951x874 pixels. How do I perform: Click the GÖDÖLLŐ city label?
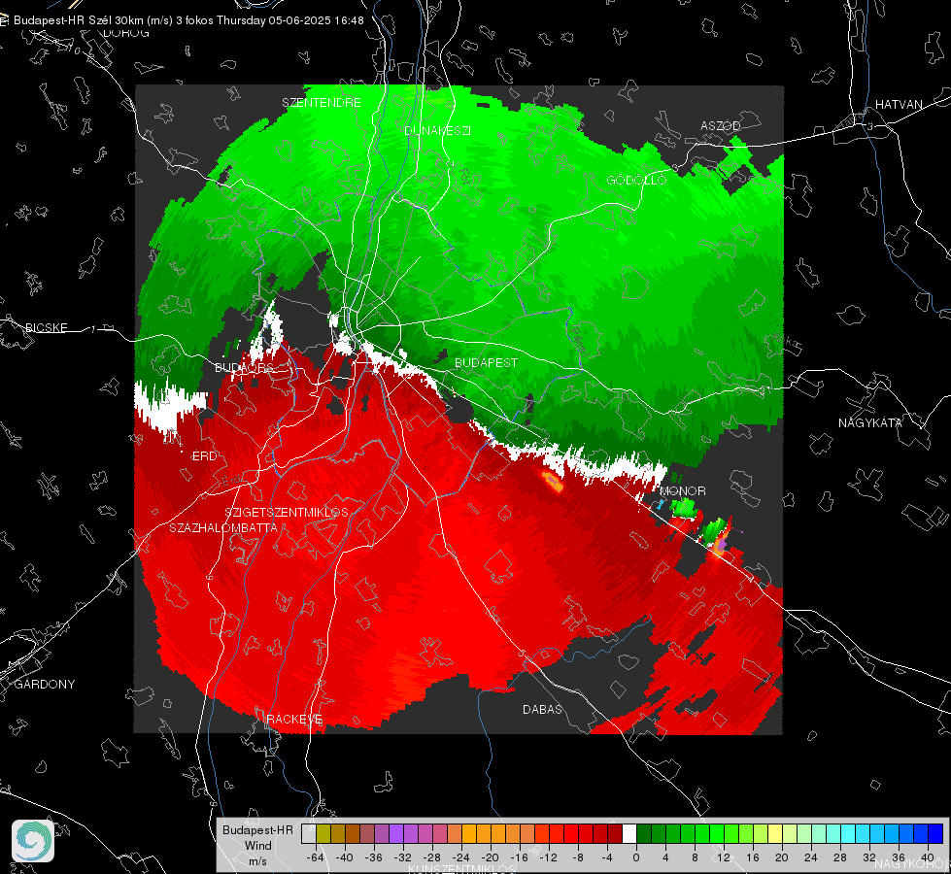636,180
